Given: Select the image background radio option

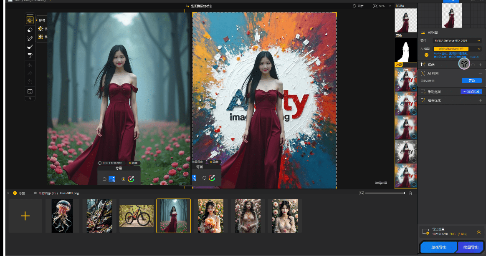Looking at the screenshot, I should click(x=104, y=179).
